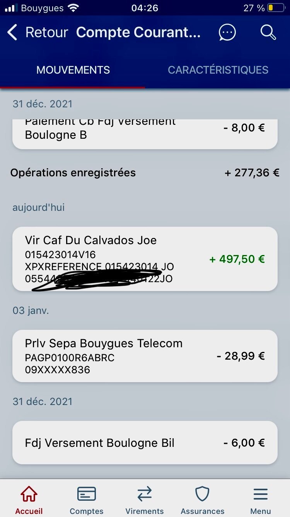Tap the Opérations enregistrées total row
The height and width of the screenshot is (517, 290).
[x=145, y=172]
